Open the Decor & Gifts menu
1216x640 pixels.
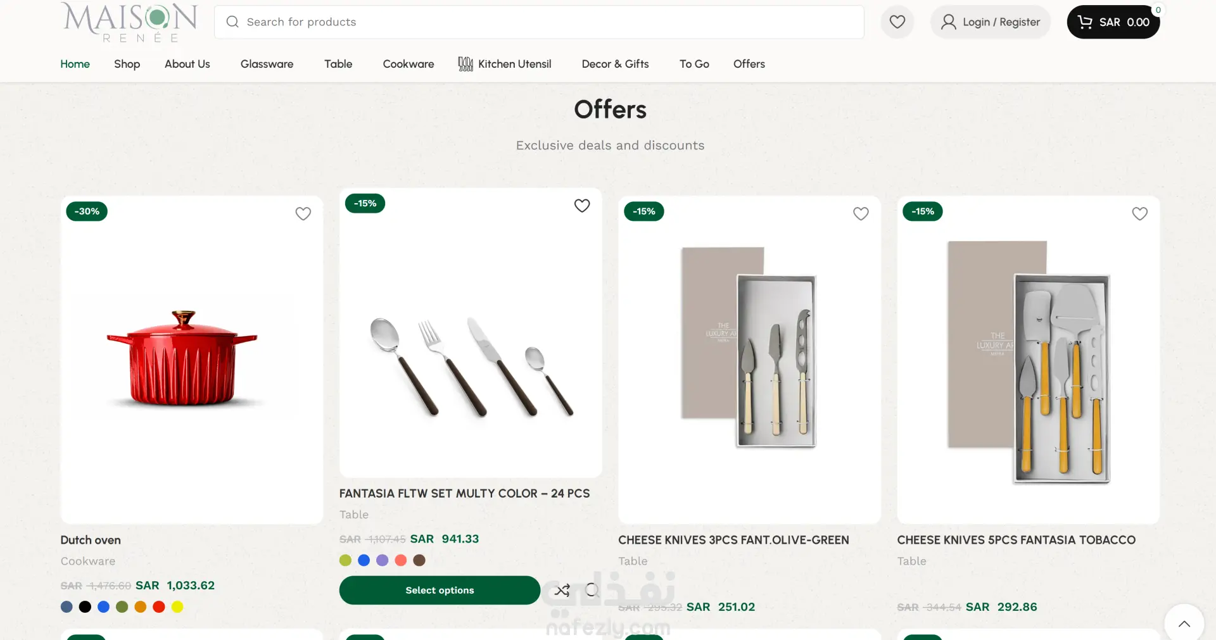[615, 64]
